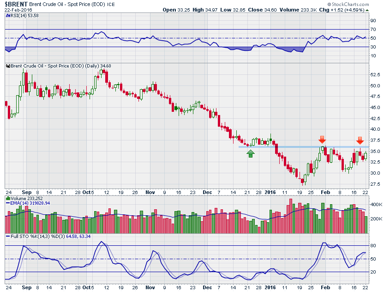Click the 'Brent Crude Oil - Spot Price (EOD)' header title

(x=67, y=4)
